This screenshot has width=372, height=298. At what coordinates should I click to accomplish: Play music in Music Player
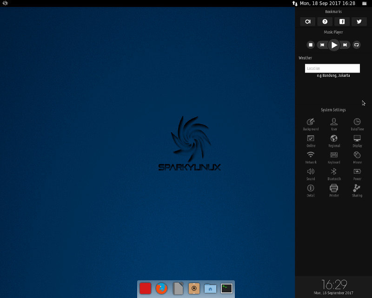[333, 45]
